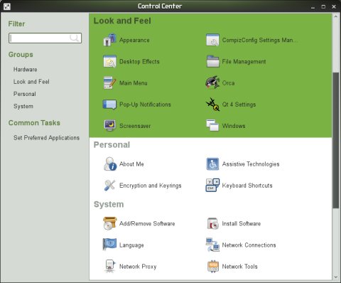The width and height of the screenshot is (341, 283).
Task: Click the Assistive Technologies label
Action: pos(251,164)
